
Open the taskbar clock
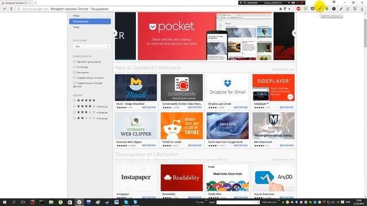[x=358, y=201]
